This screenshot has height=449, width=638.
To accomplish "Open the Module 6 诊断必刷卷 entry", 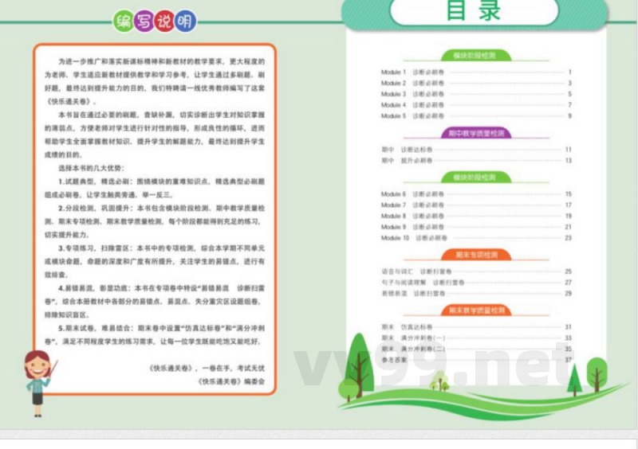I will [x=476, y=193].
